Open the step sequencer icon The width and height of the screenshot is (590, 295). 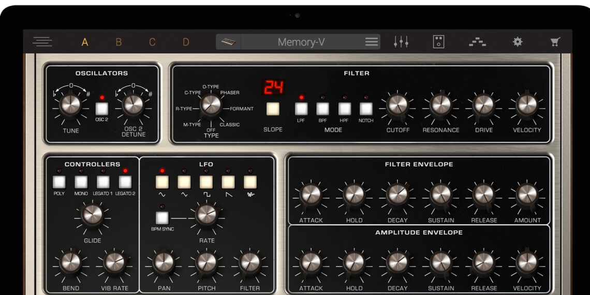(x=477, y=42)
